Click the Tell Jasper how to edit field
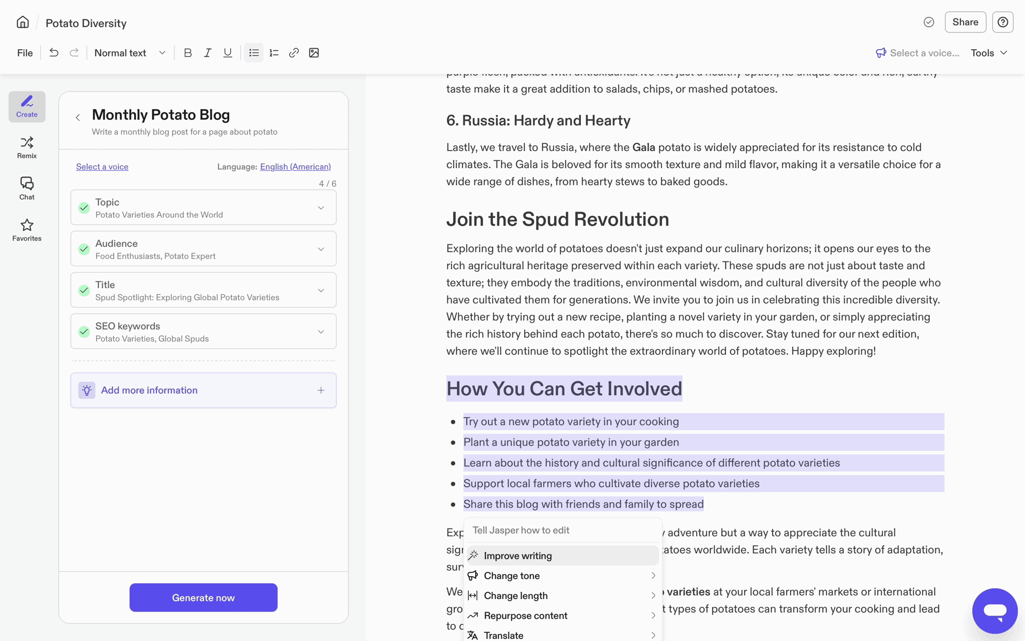This screenshot has height=641, width=1025. 563,530
